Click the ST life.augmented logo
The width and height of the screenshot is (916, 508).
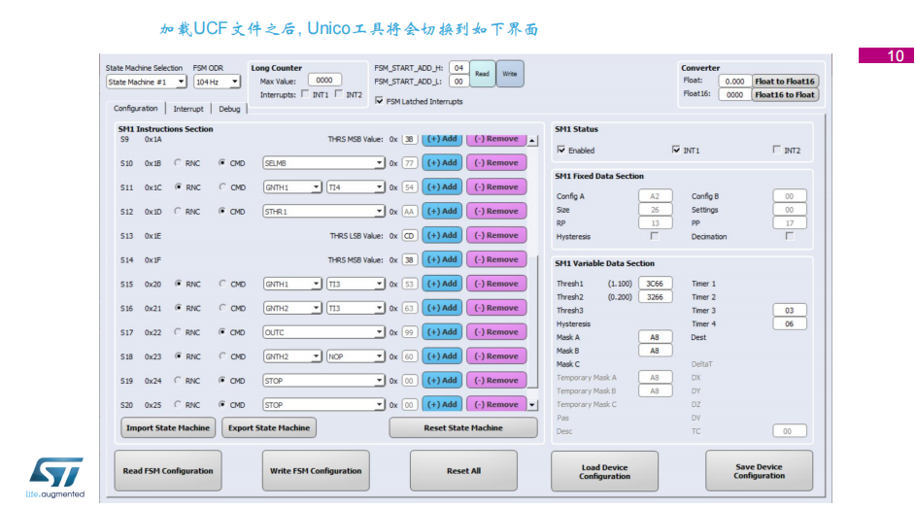(x=55, y=478)
